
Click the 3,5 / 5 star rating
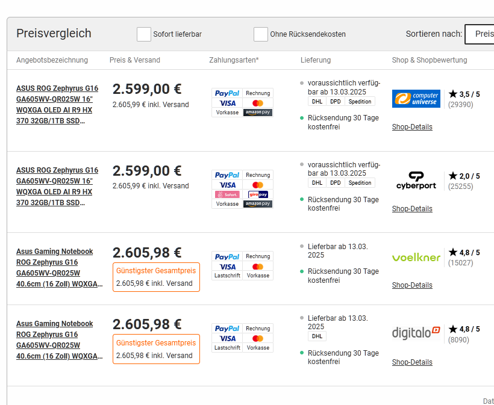tap(464, 94)
